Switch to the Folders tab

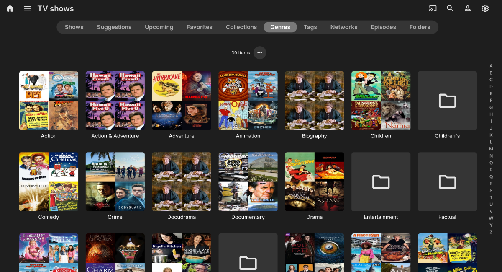click(420, 27)
